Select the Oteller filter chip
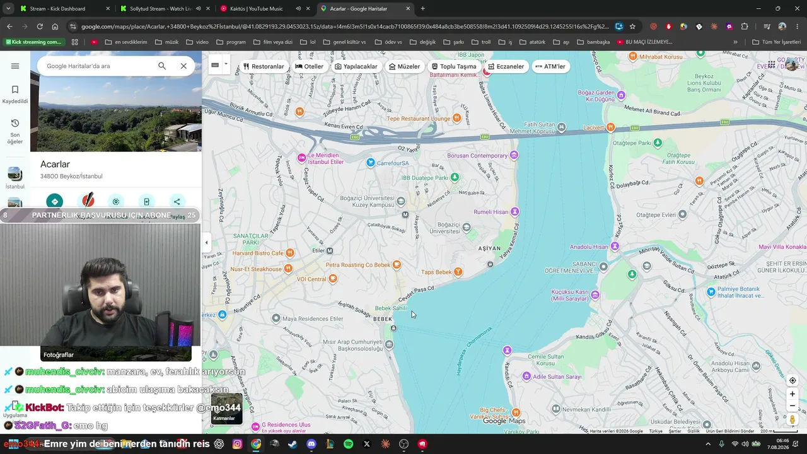The image size is (807, 454). [309, 66]
